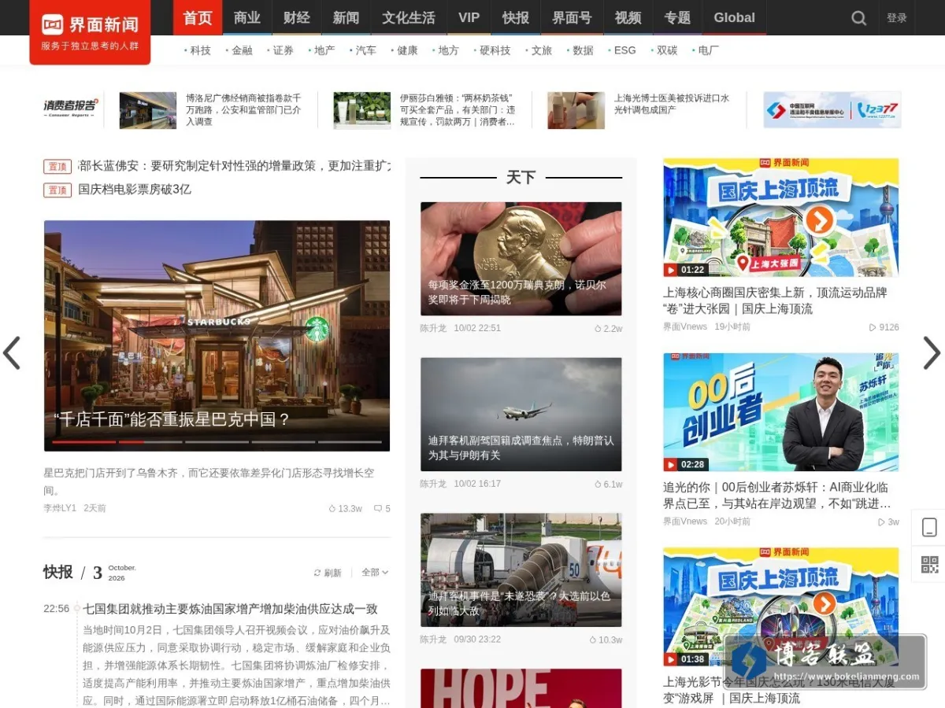Screen dimensions: 945x708
Task: Select the 首页 navigation tab
Action: point(198,17)
